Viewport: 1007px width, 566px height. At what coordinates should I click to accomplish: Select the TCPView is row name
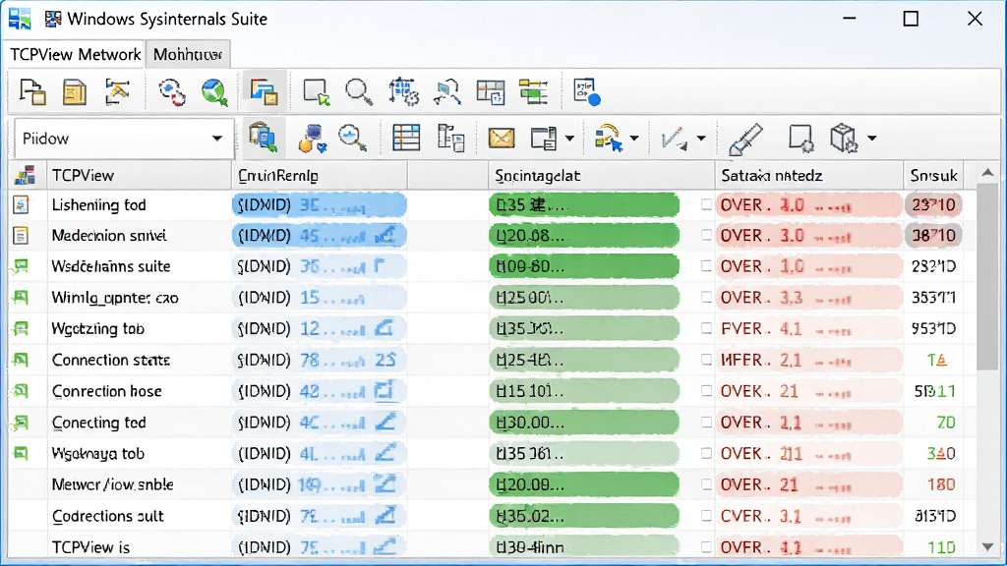tap(90, 547)
